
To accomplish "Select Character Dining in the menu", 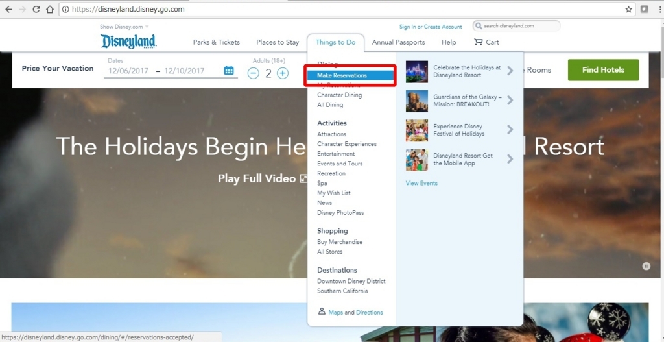I will click(x=340, y=95).
